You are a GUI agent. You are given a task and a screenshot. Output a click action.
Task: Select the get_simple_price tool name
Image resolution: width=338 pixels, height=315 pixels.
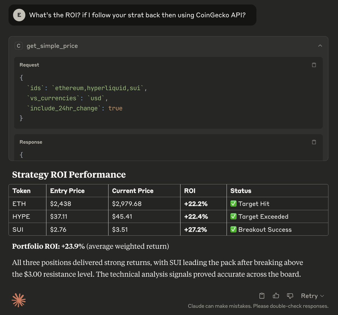pyautogui.click(x=52, y=46)
